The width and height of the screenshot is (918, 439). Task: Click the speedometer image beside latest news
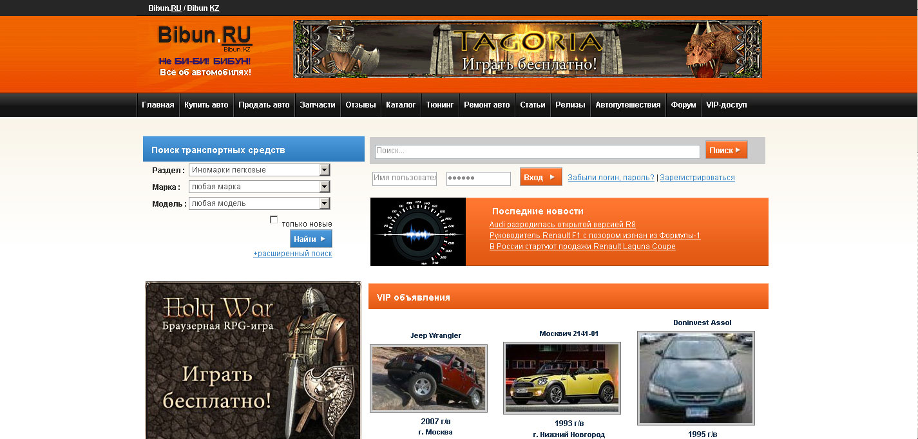[x=417, y=232]
